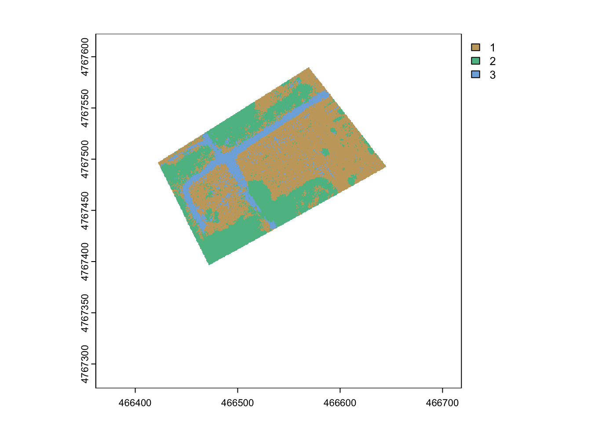This screenshot has height=422, width=591.
Task: Click the green legend swatch for class 2
Action: tap(475, 61)
